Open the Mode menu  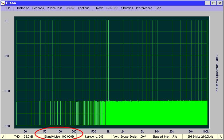click(x=100, y=8)
